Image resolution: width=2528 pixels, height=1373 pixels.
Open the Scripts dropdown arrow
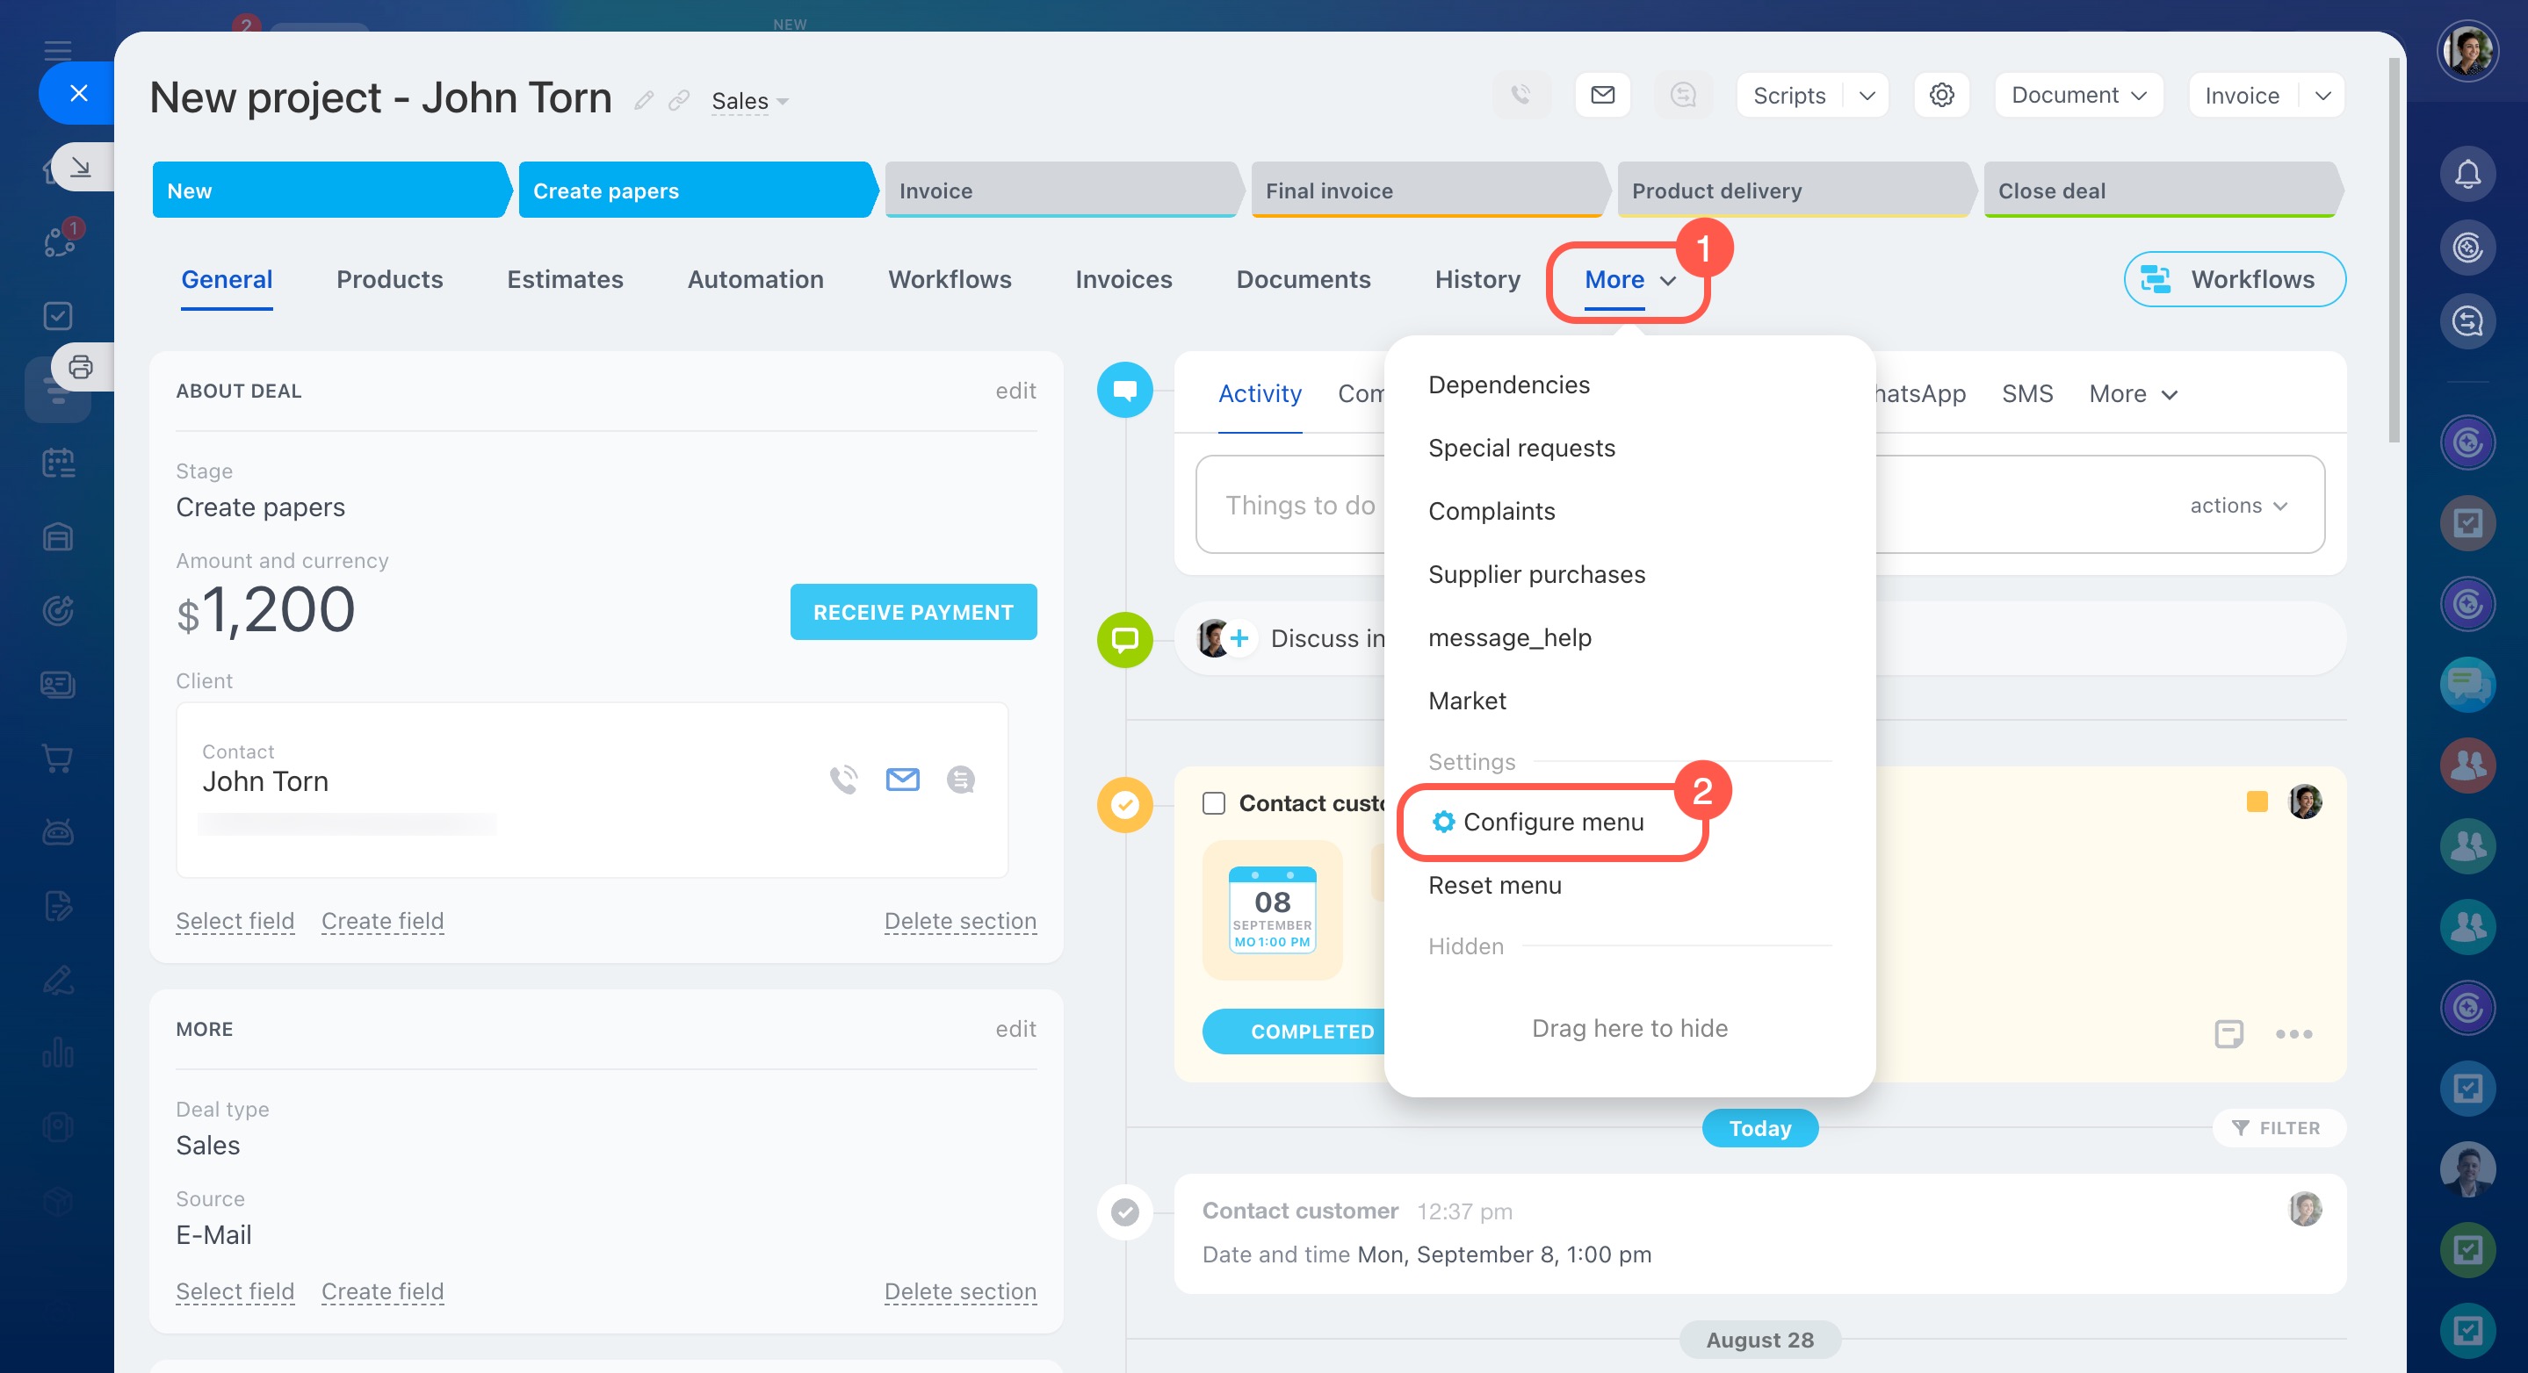tap(1867, 95)
